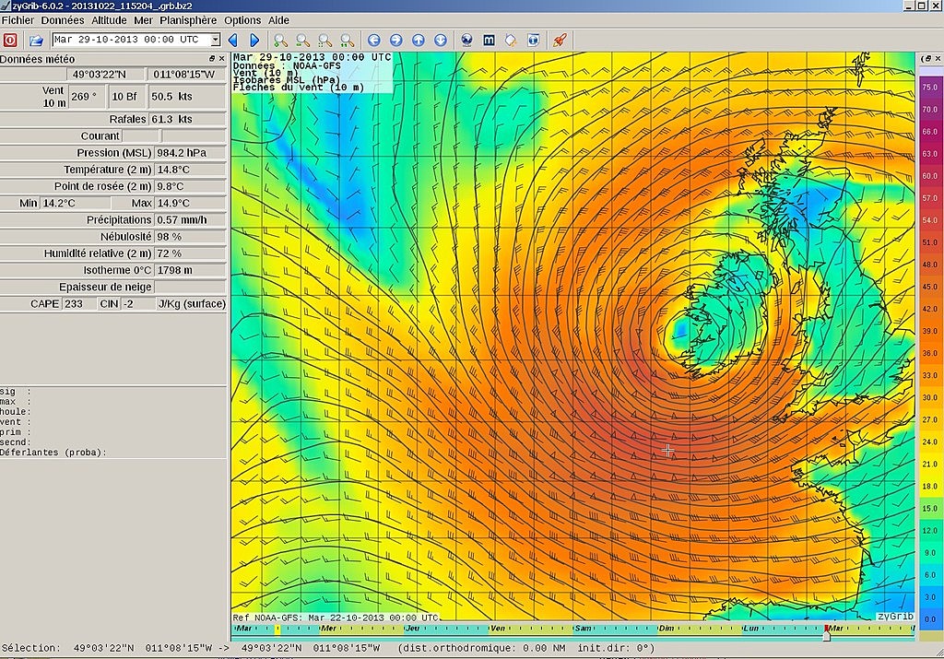Image resolution: width=944 pixels, height=659 pixels.
Task: Jump to Lun on the timeline
Action: click(x=750, y=629)
